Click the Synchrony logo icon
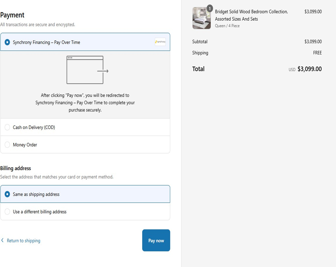Viewport: 336px width, 267px height. 160,42
